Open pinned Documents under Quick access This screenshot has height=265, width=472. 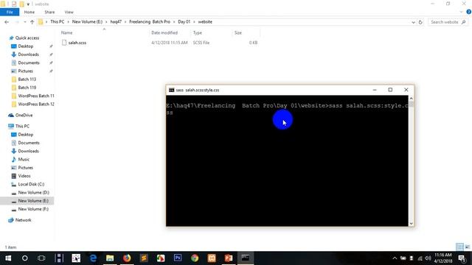click(29, 63)
